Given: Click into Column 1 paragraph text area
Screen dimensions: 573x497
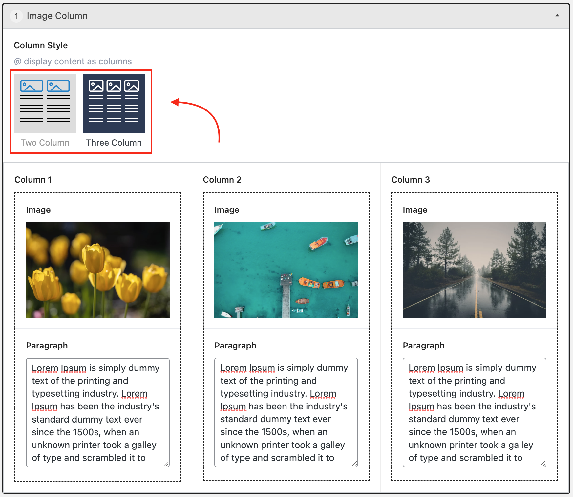Looking at the screenshot, I should point(98,412).
